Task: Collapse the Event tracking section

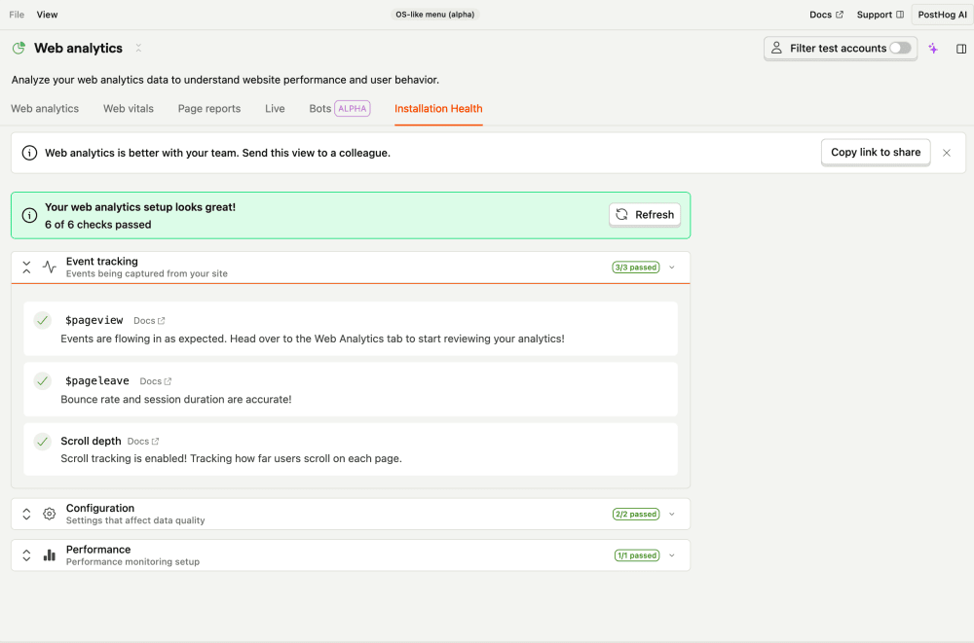Action: [26, 267]
